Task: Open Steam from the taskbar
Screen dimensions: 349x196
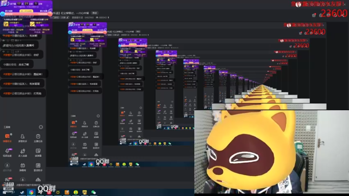Action: click(x=22, y=193)
